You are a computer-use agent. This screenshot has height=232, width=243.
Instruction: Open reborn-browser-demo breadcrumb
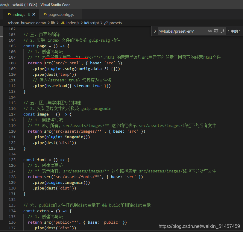pyautogui.click(x=27, y=23)
